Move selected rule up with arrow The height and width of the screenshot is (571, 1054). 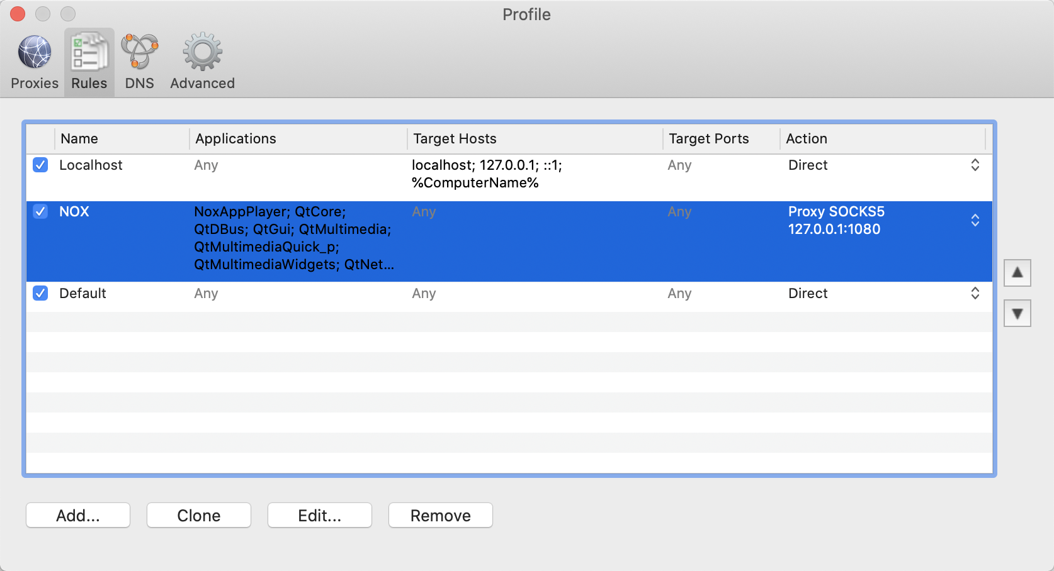pos(1017,273)
